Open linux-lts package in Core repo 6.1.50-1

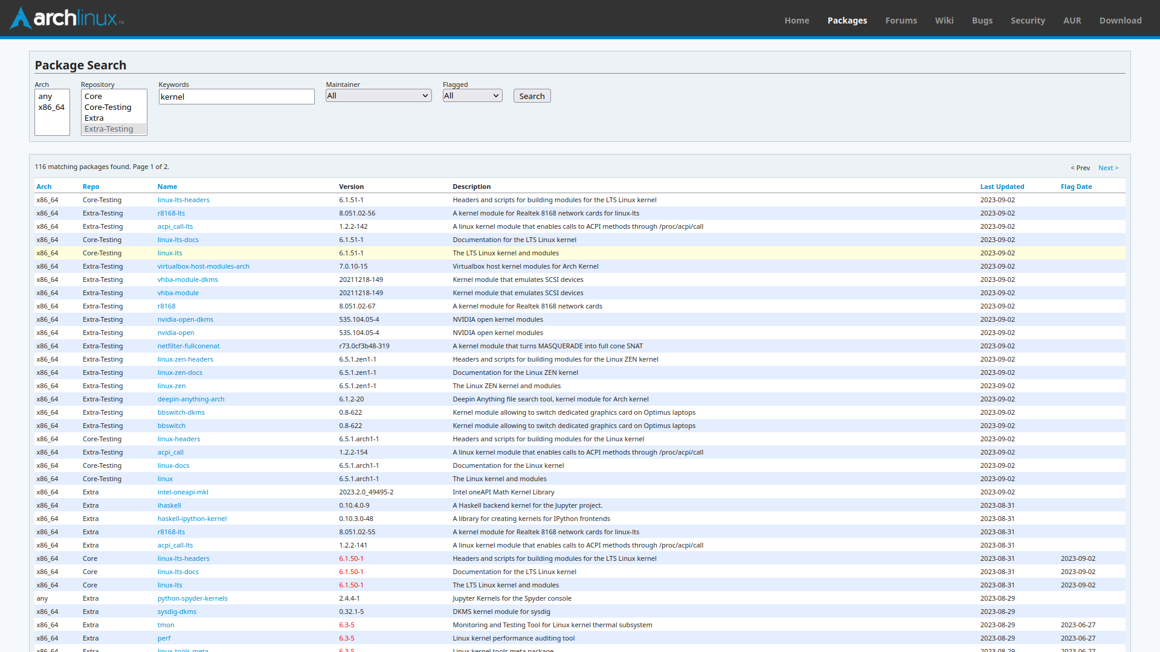pyautogui.click(x=170, y=585)
